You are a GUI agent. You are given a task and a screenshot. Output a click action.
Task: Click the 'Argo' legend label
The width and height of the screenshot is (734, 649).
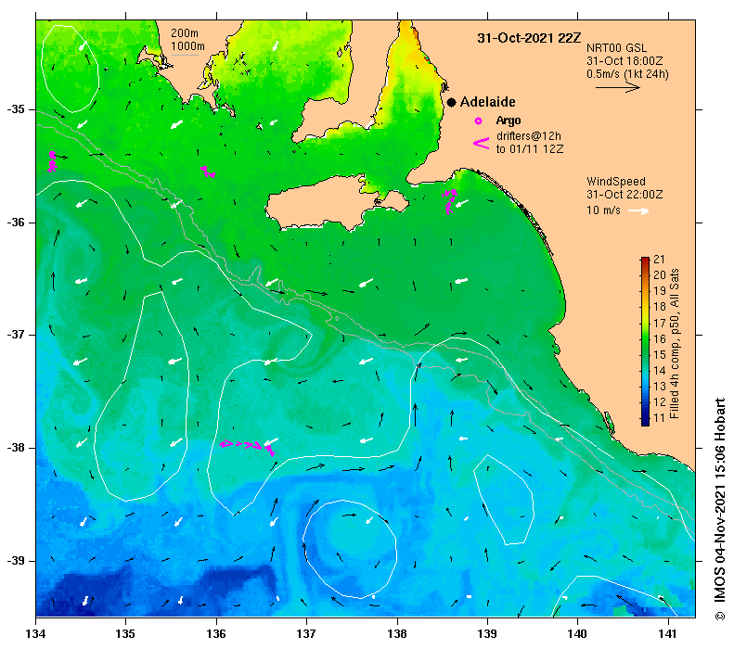point(509,121)
